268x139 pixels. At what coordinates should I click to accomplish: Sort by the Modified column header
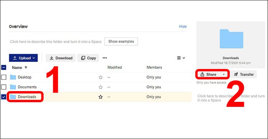coord(114,67)
